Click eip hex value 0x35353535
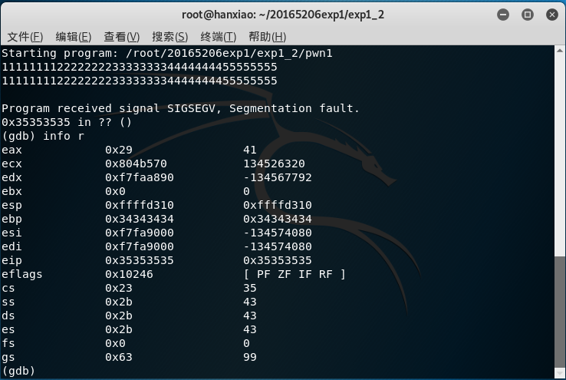This screenshot has width=566, height=380. click(140, 260)
